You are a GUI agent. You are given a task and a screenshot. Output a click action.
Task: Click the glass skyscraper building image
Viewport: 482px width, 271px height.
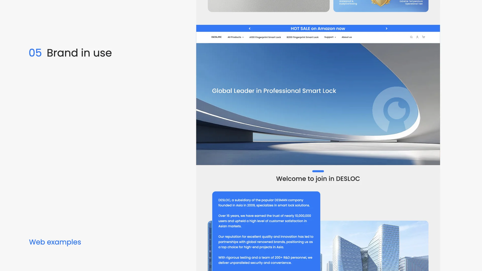374,246
